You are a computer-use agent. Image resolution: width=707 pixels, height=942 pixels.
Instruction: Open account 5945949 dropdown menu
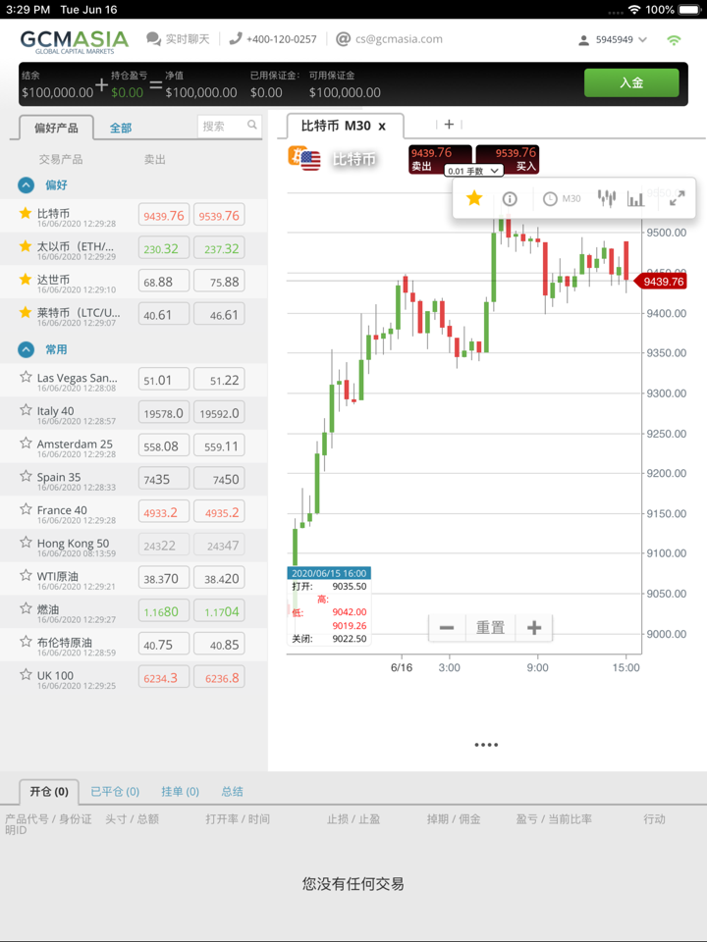click(613, 40)
